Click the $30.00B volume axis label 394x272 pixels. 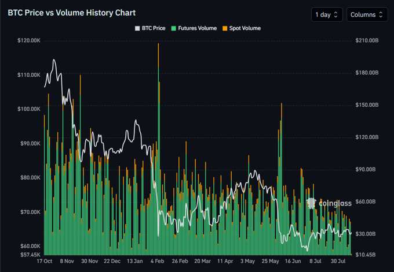[366, 234]
